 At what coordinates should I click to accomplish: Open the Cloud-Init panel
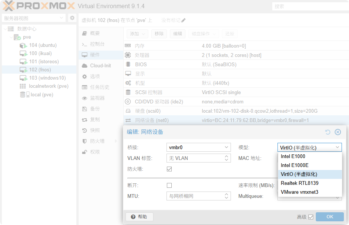[100, 65]
